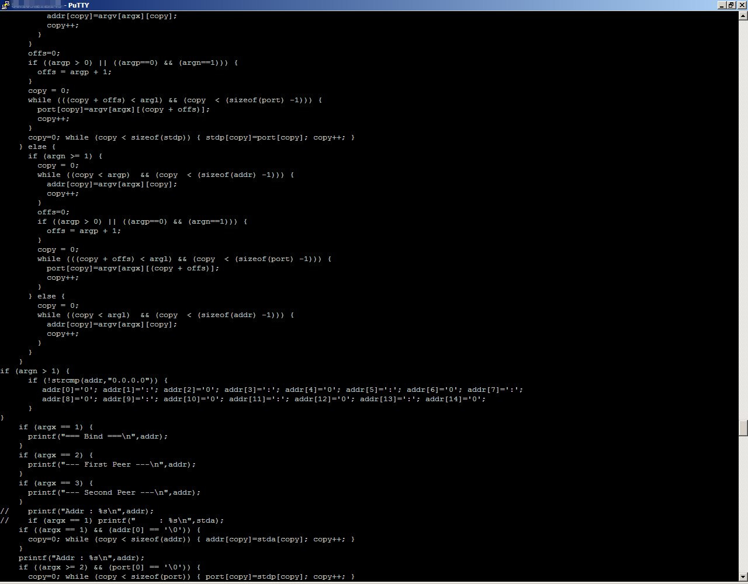The height and width of the screenshot is (584, 748).
Task: Click the "--- Second Peer ---" printf line
Action: [x=114, y=492]
